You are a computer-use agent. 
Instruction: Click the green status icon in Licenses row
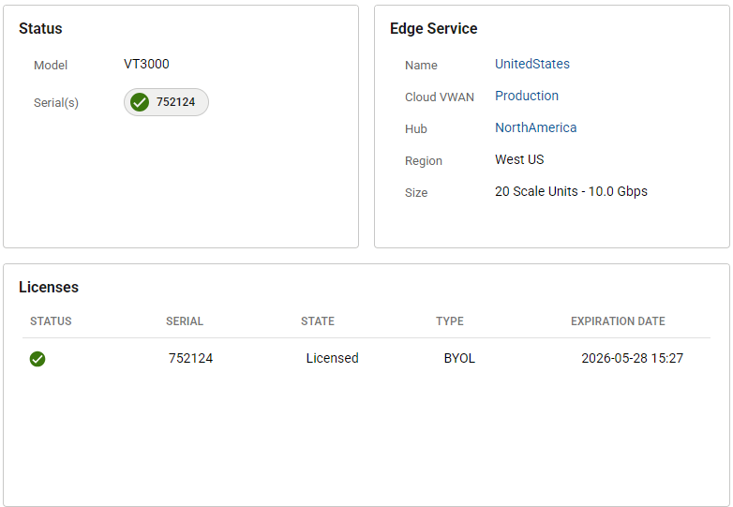click(37, 359)
